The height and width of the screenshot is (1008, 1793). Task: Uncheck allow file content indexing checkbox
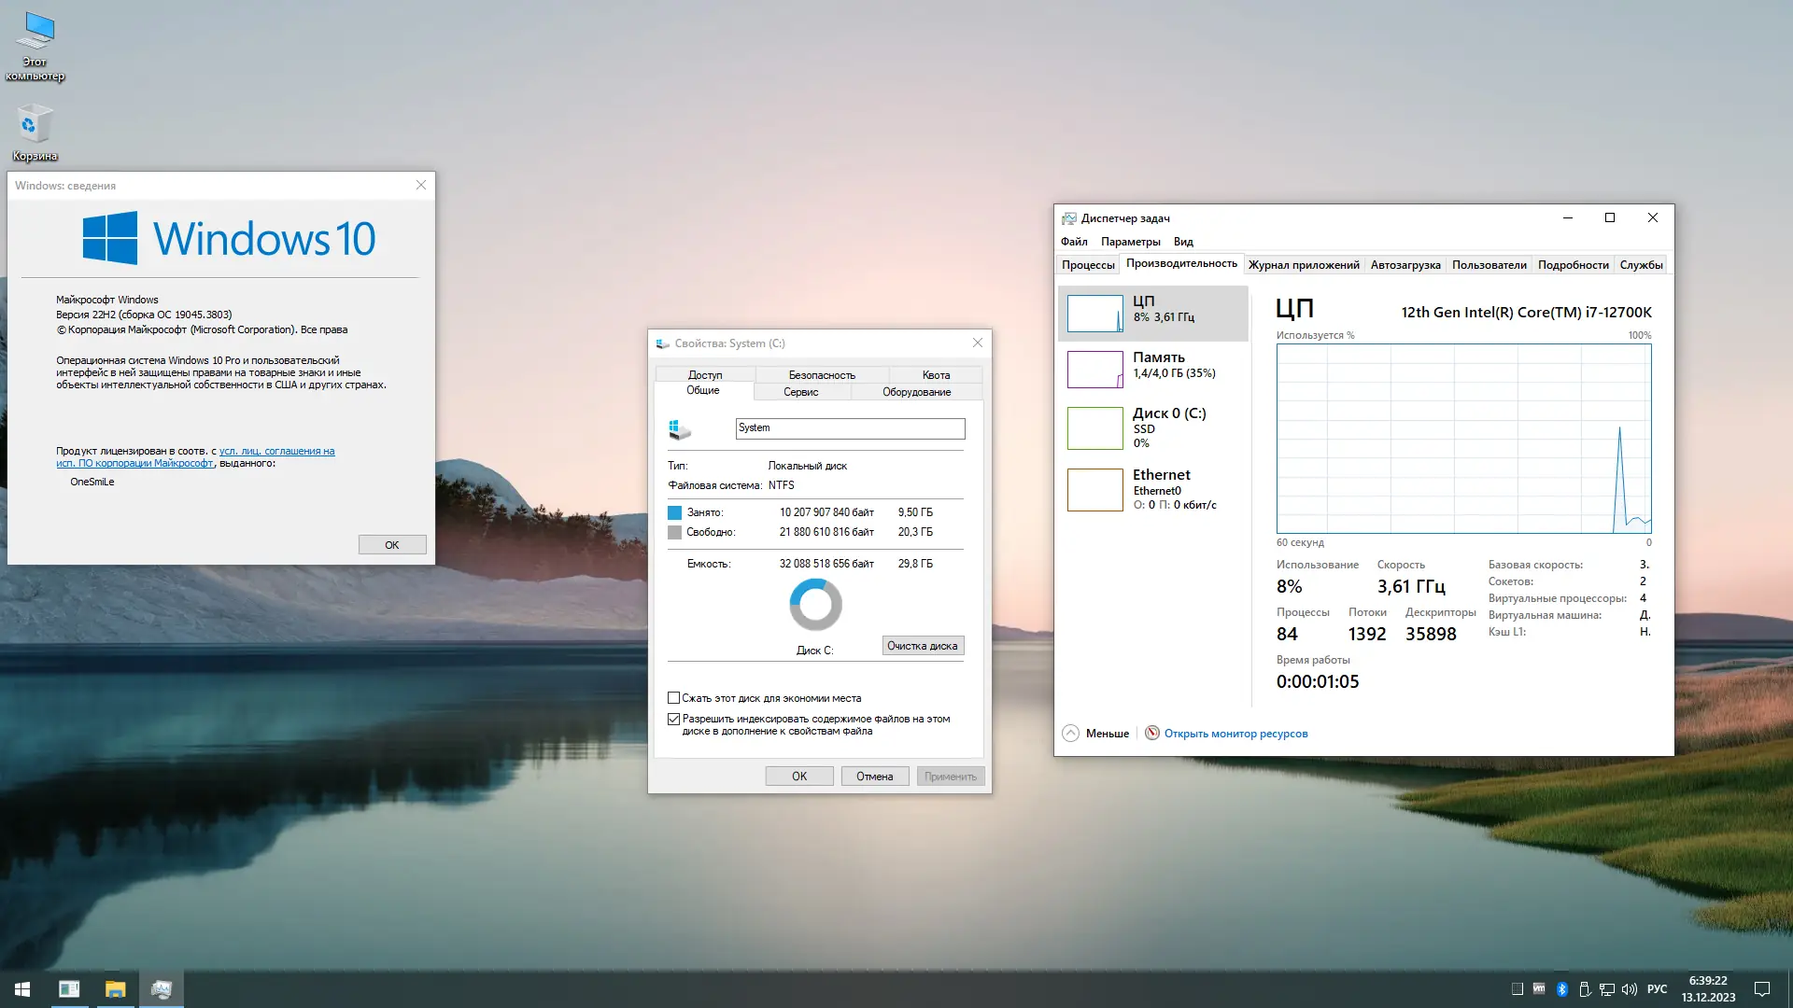point(673,720)
